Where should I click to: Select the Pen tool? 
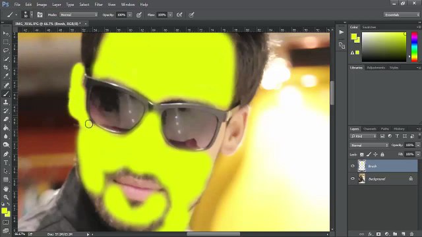pyautogui.click(x=6, y=154)
